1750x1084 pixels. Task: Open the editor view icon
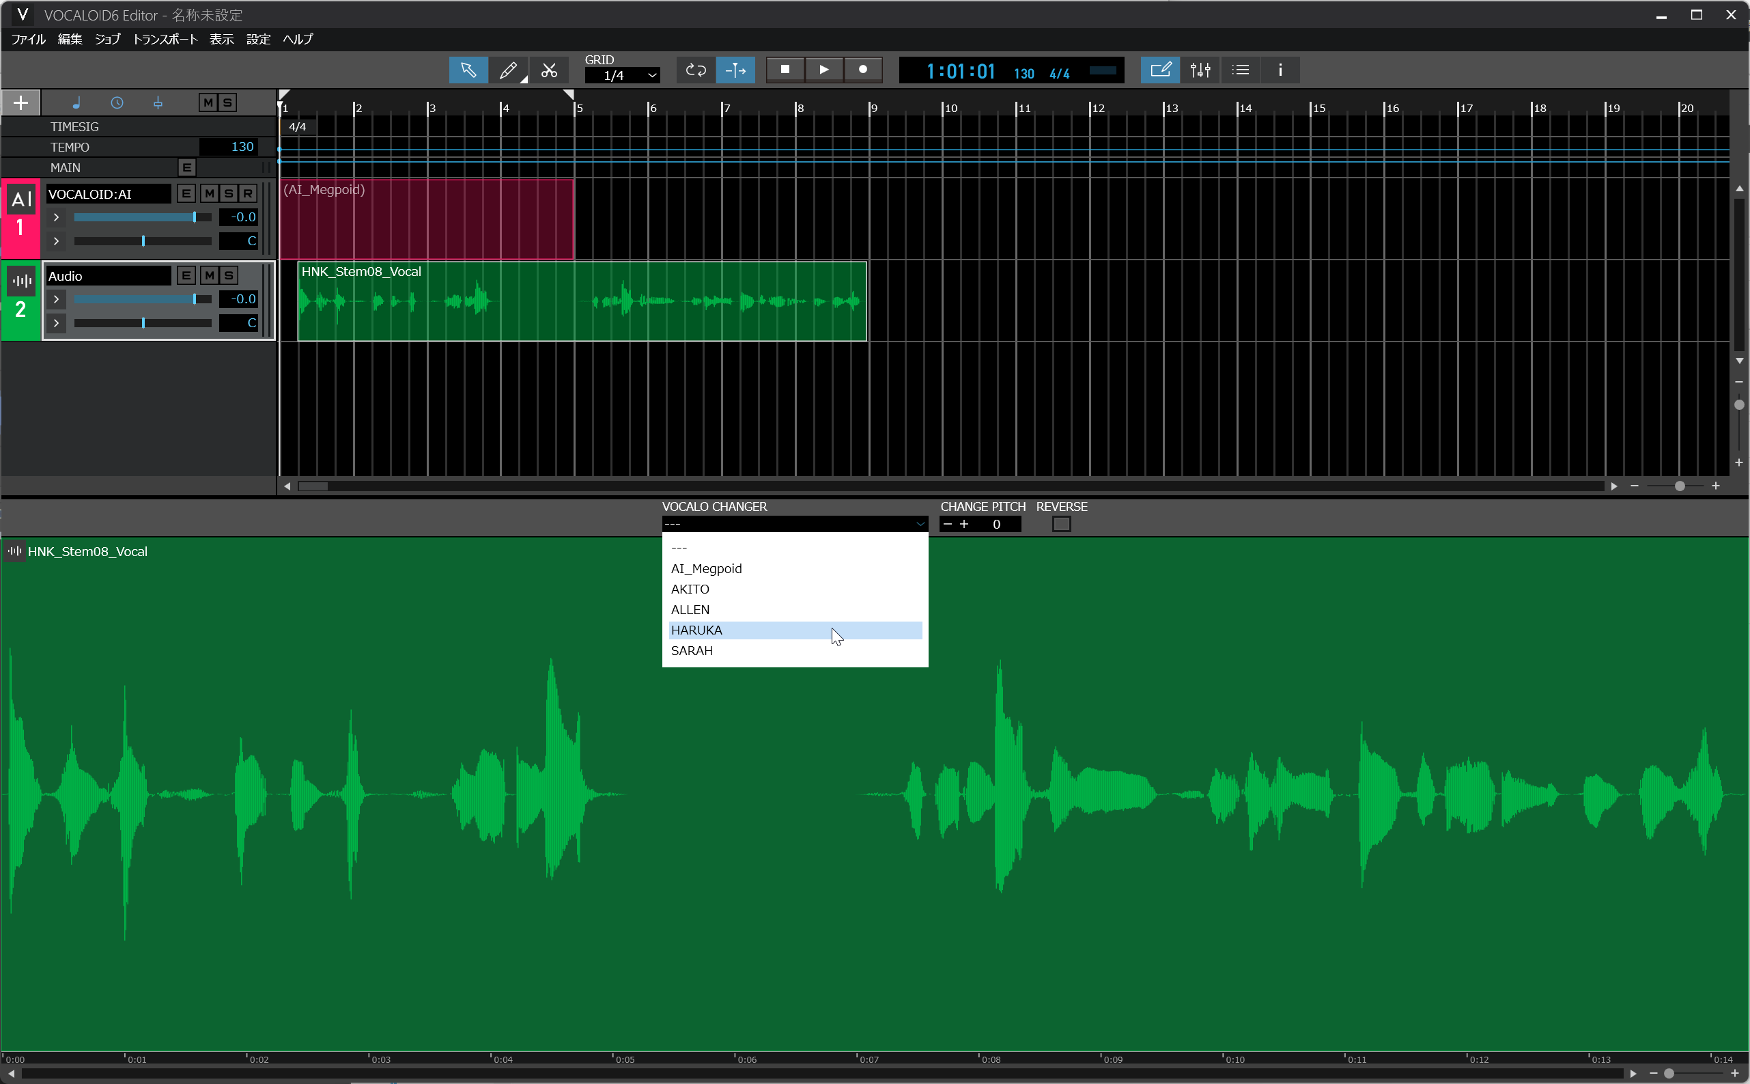coord(1160,70)
